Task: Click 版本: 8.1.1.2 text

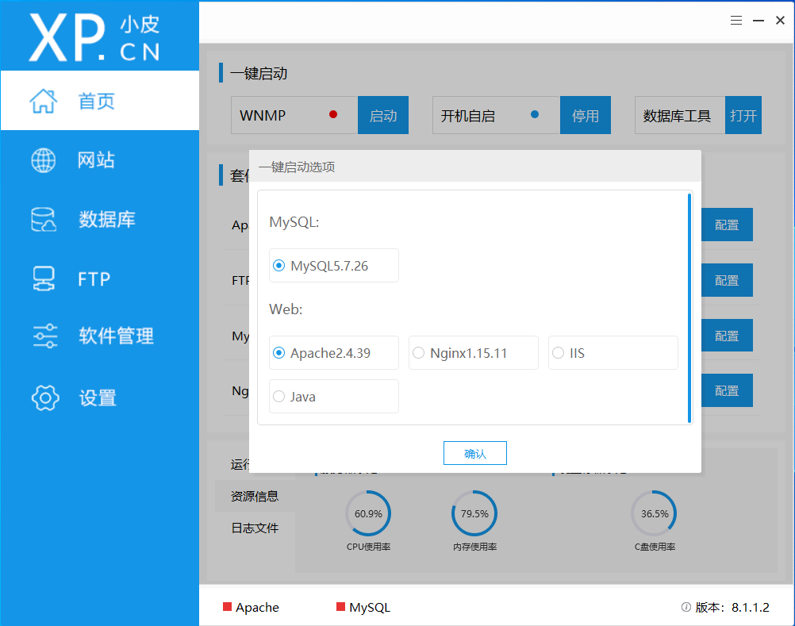Action: (x=732, y=607)
